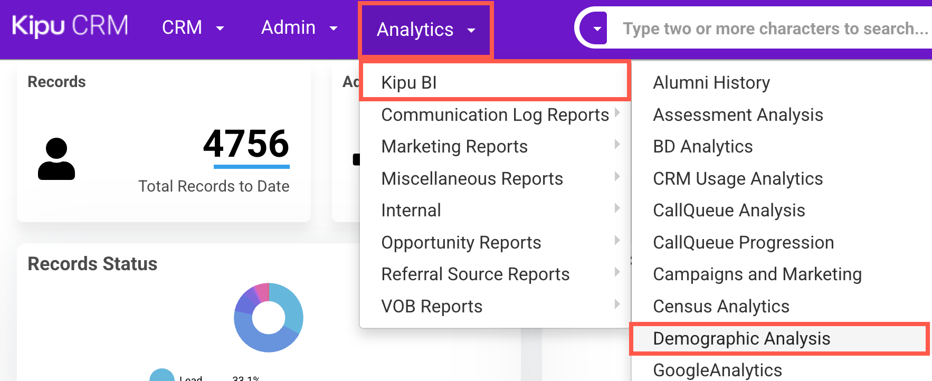Open the Alumni History report
932x381 pixels.
(x=711, y=83)
